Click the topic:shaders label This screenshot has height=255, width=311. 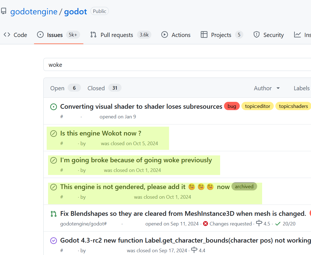point(293,106)
